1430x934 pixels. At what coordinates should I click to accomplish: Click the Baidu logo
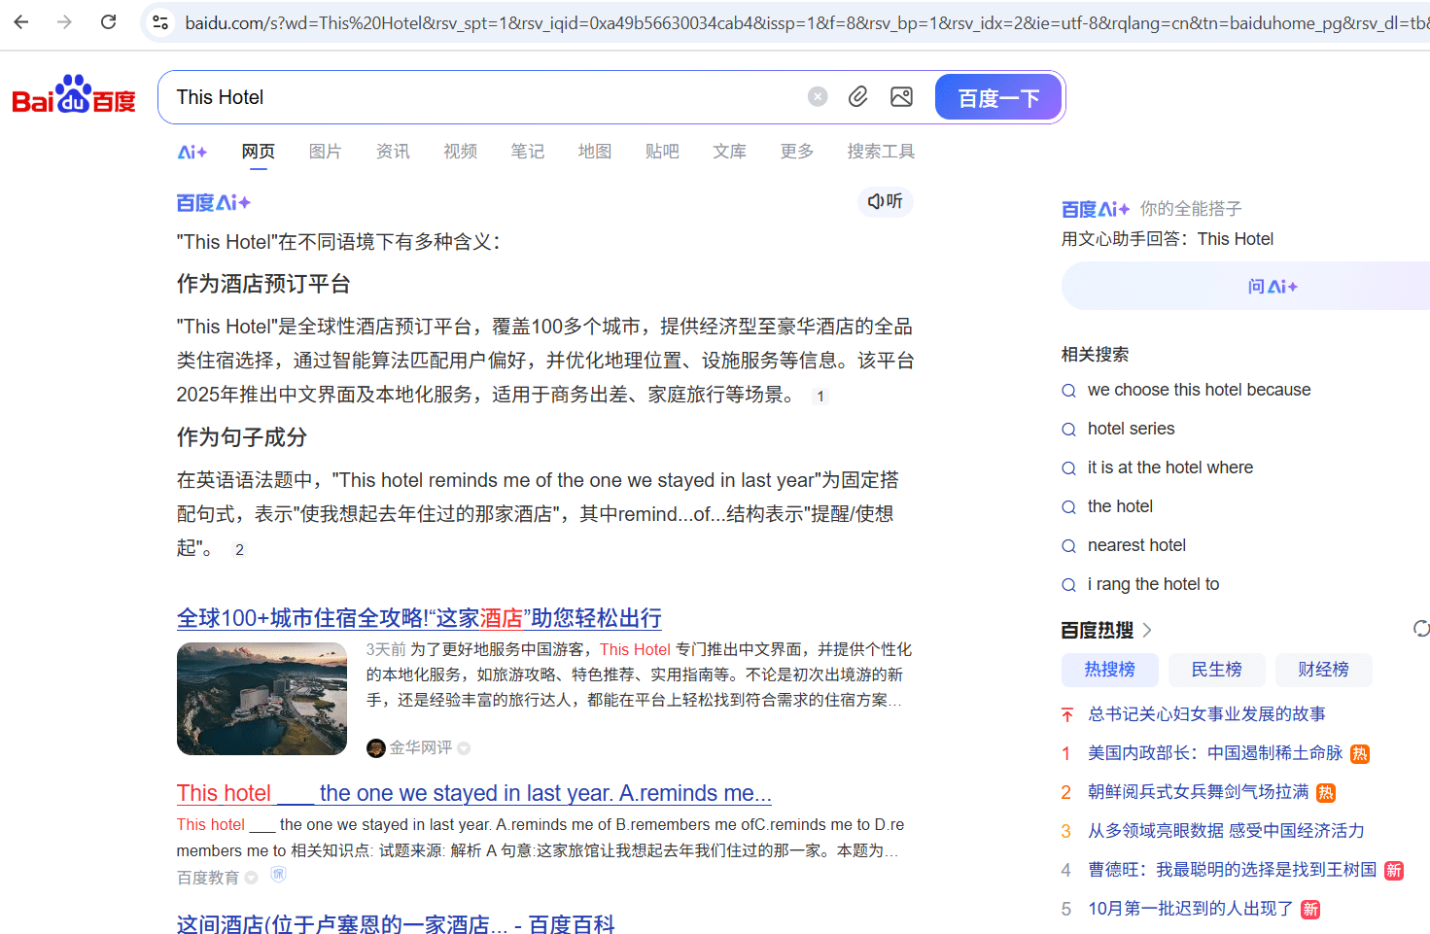coord(74,96)
